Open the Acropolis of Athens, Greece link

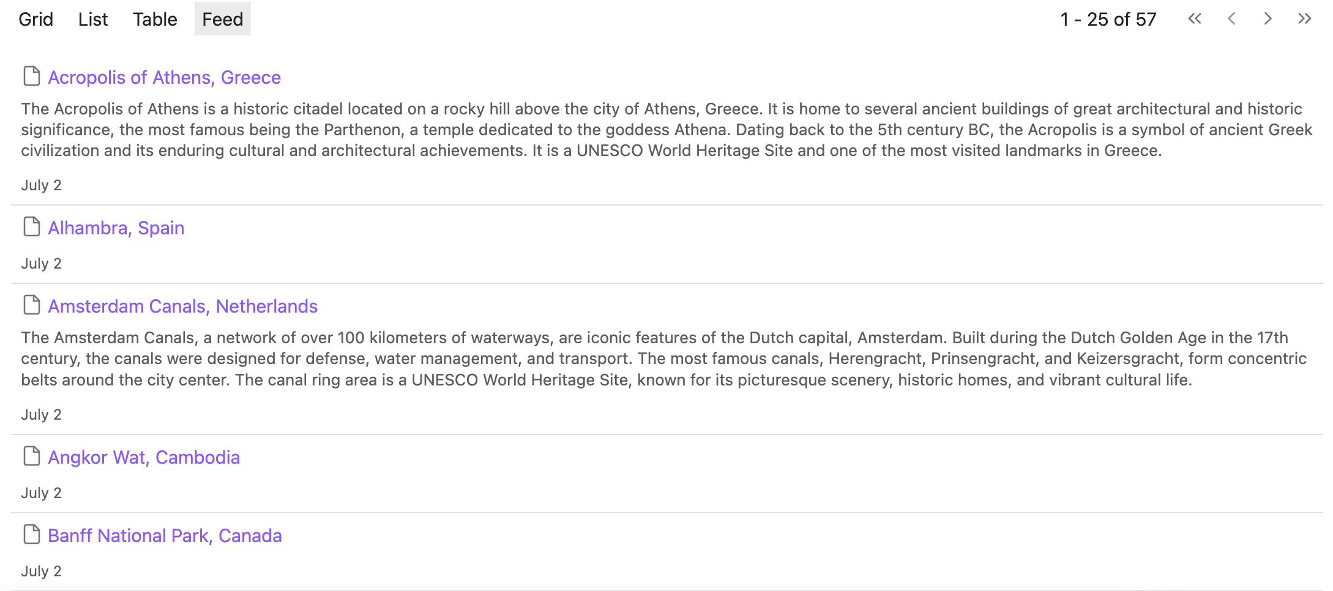tap(164, 78)
